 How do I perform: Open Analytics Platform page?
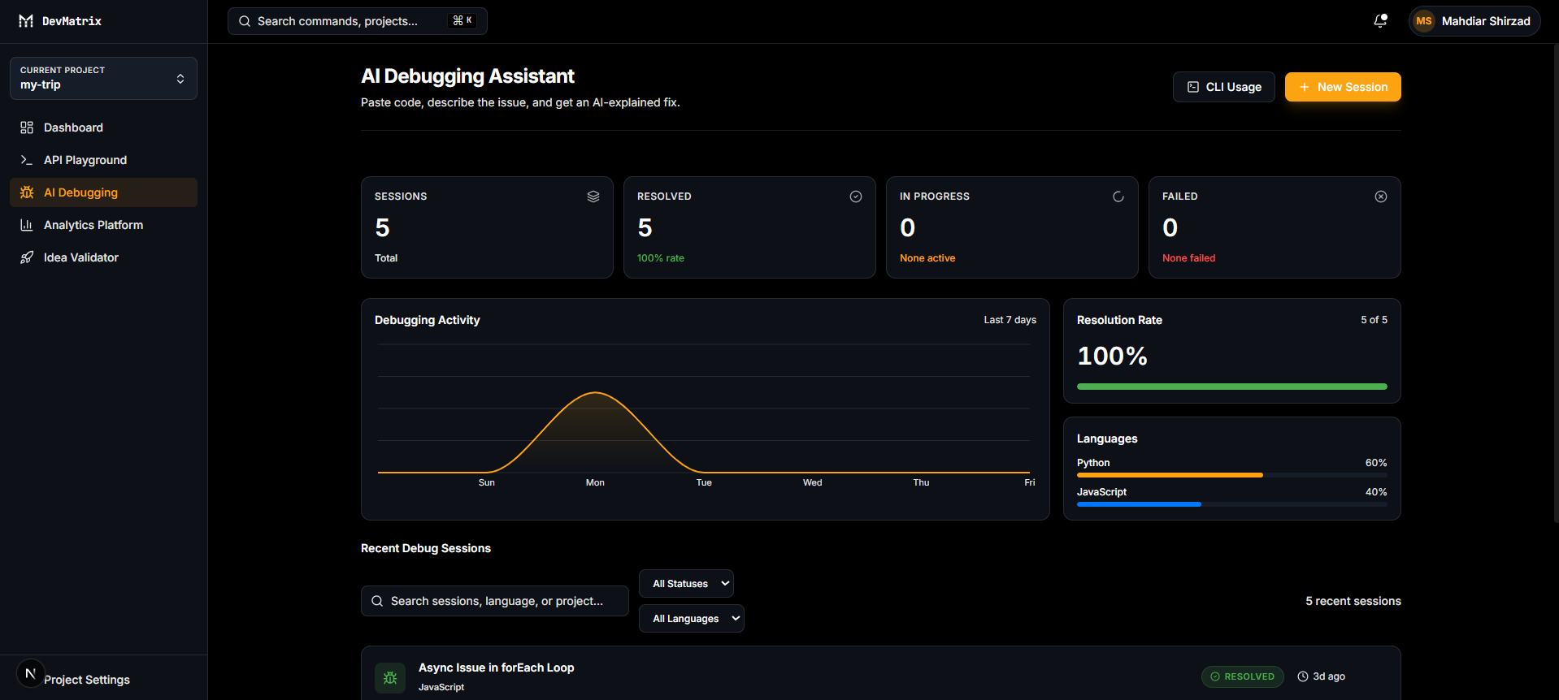[103, 225]
